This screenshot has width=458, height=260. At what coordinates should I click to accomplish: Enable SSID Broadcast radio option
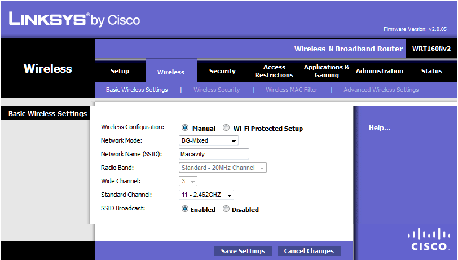pyautogui.click(x=185, y=209)
